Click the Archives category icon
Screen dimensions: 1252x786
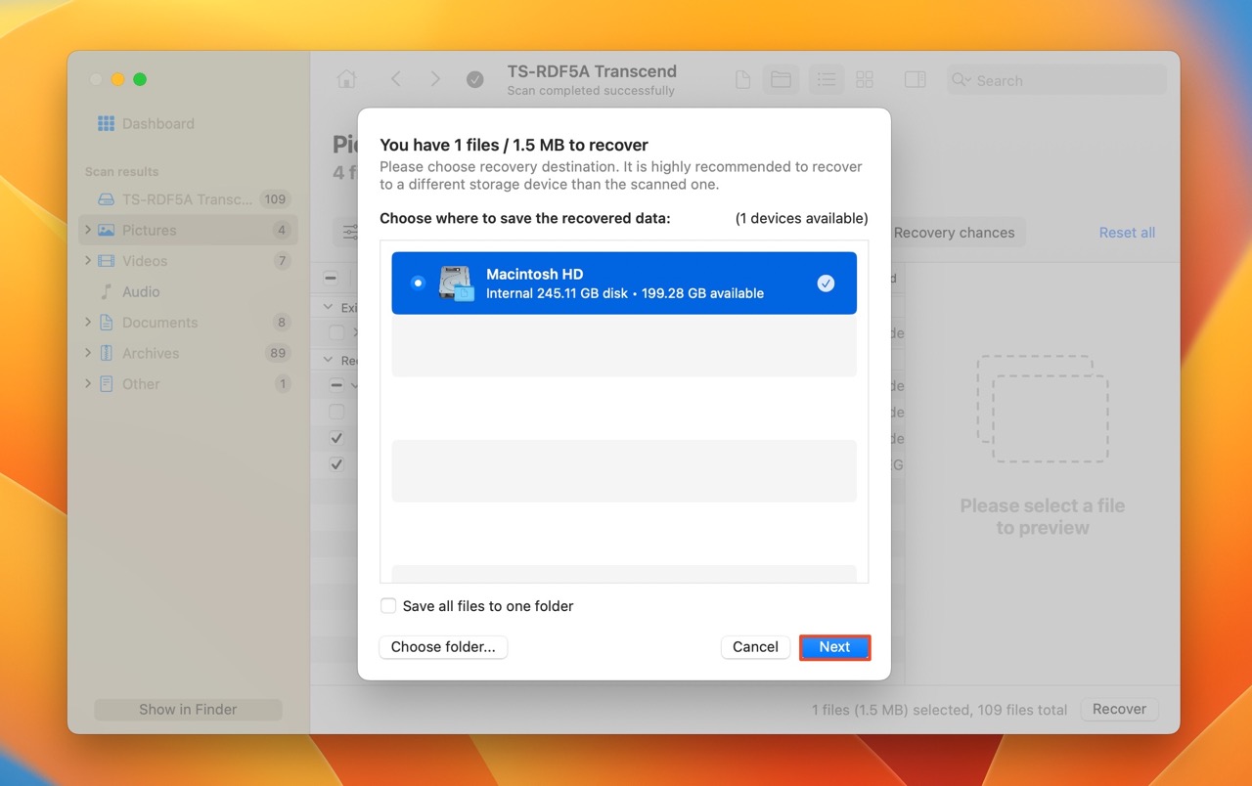click(107, 353)
